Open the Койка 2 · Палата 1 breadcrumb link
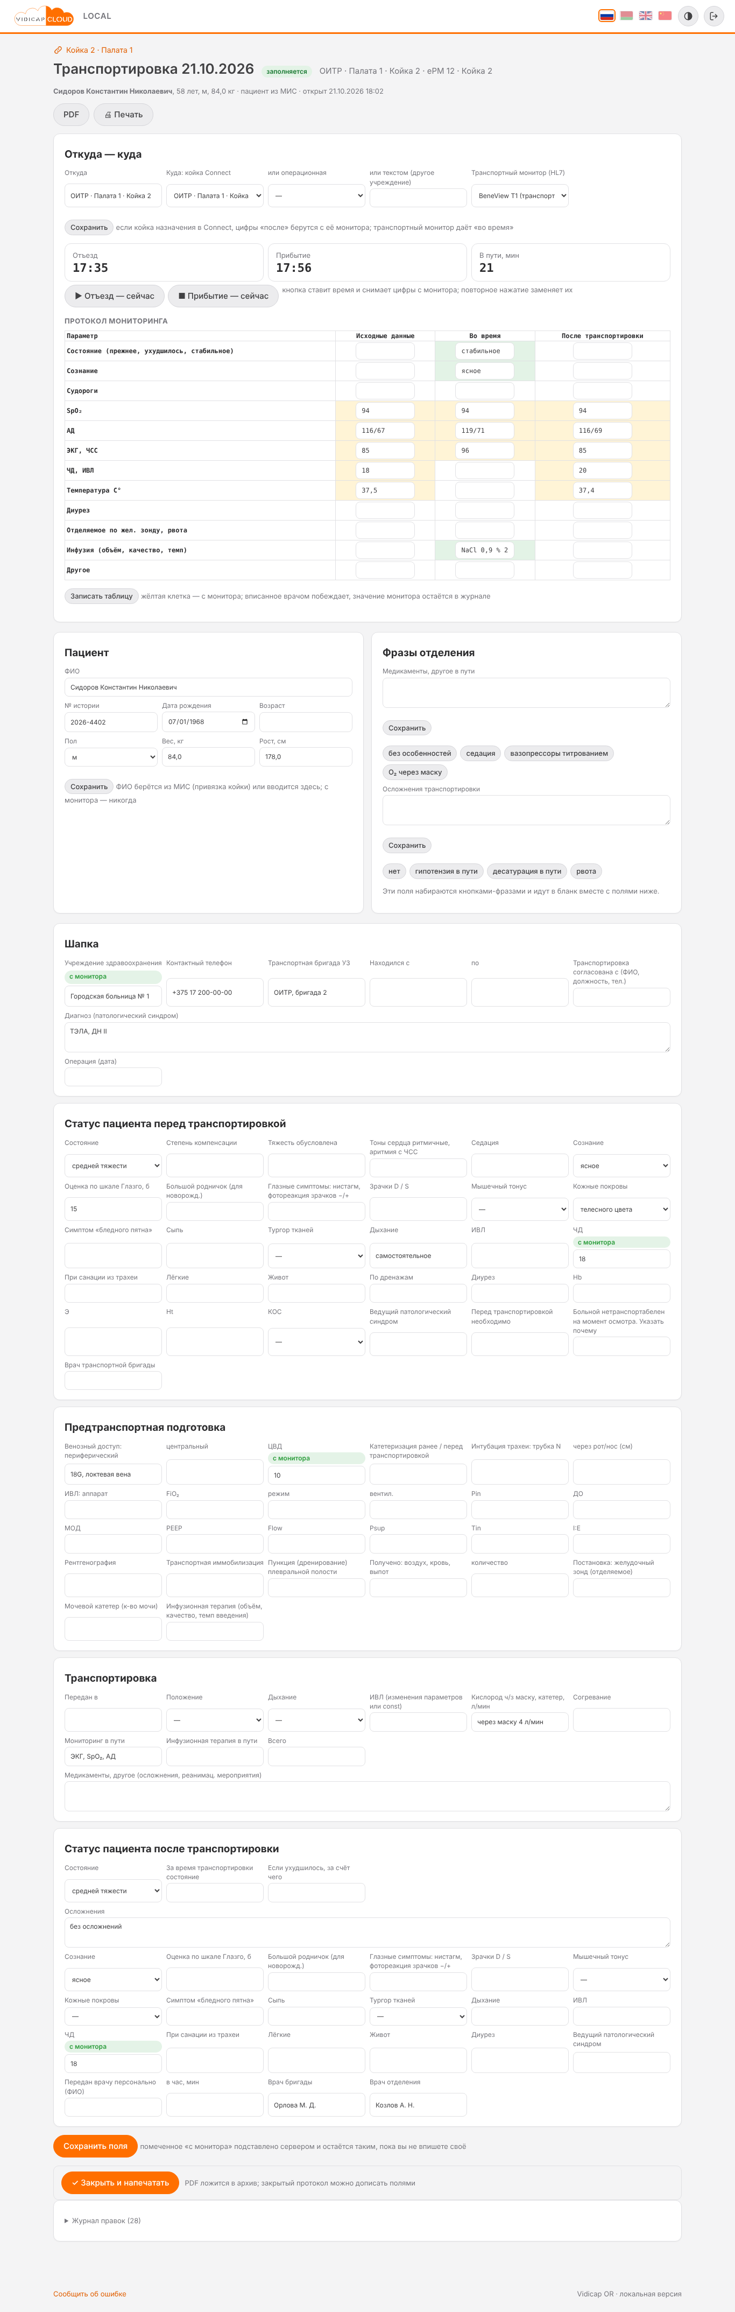 pos(98,50)
